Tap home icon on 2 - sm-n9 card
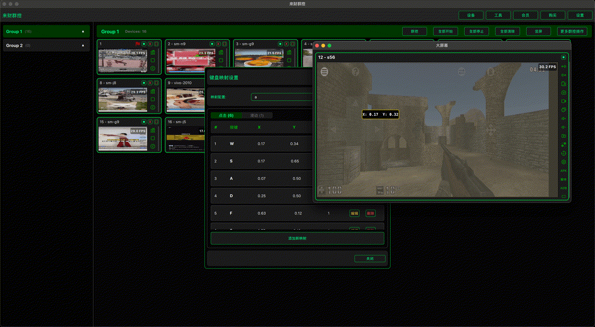The height and width of the screenshot is (327, 595). tap(221, 52)
